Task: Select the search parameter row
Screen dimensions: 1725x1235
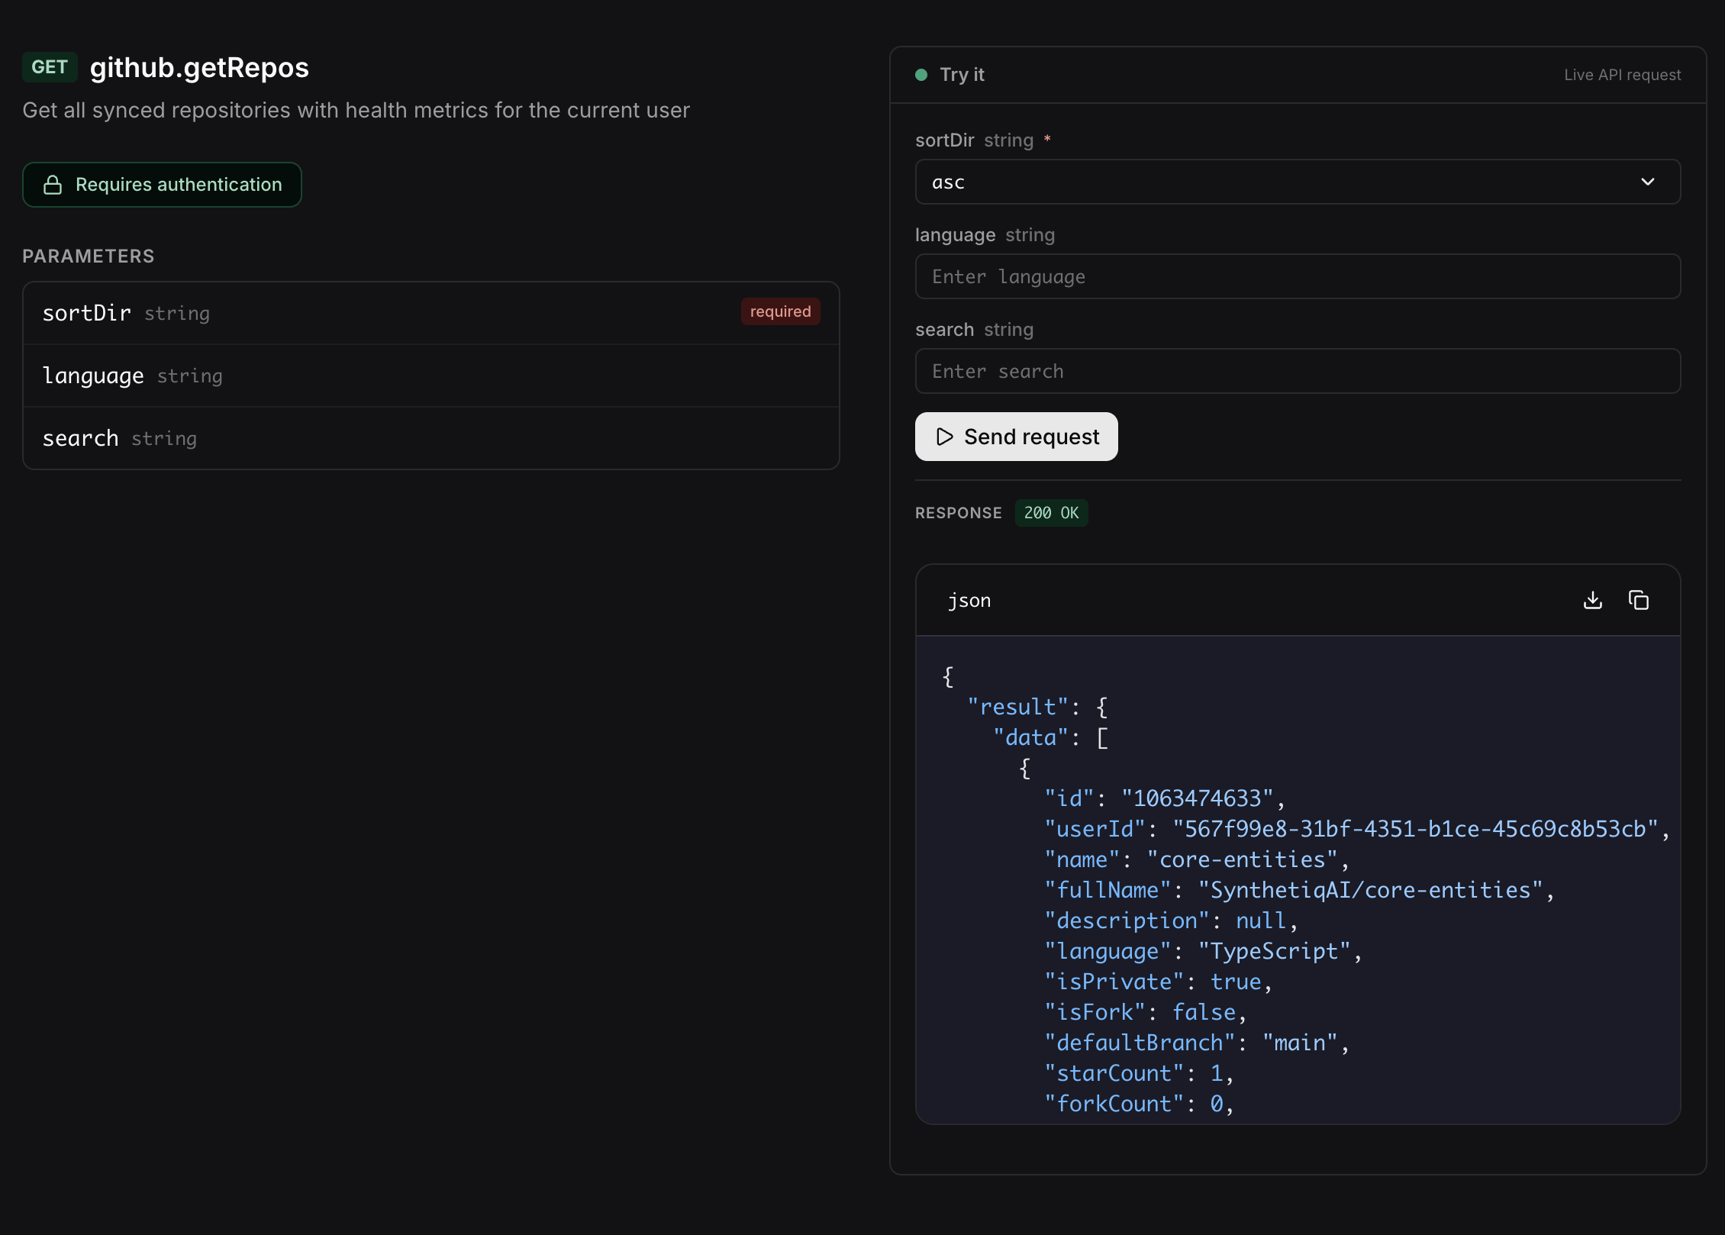Action: coord(431,438)
